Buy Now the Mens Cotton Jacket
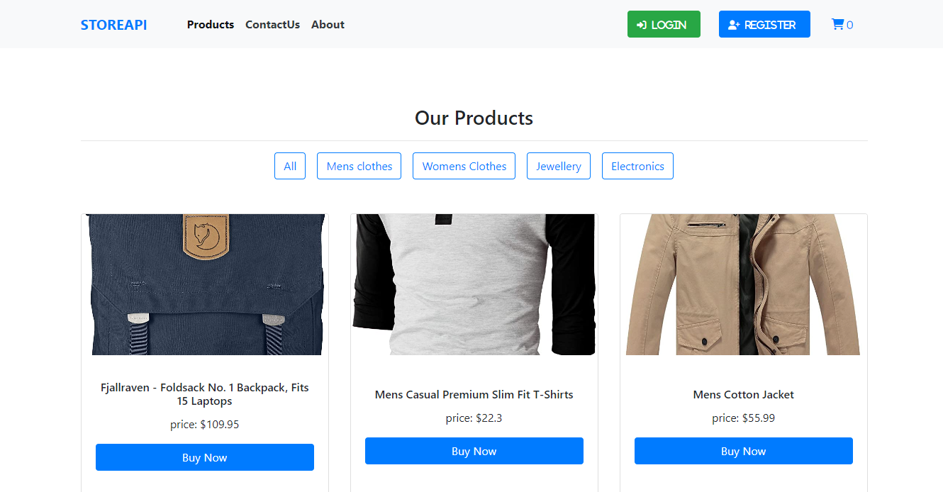This screenshot has width=943, height=492. tap(743, 450)
